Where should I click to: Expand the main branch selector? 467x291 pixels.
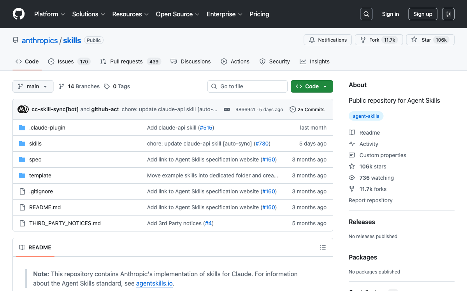(x=33, y=86)
